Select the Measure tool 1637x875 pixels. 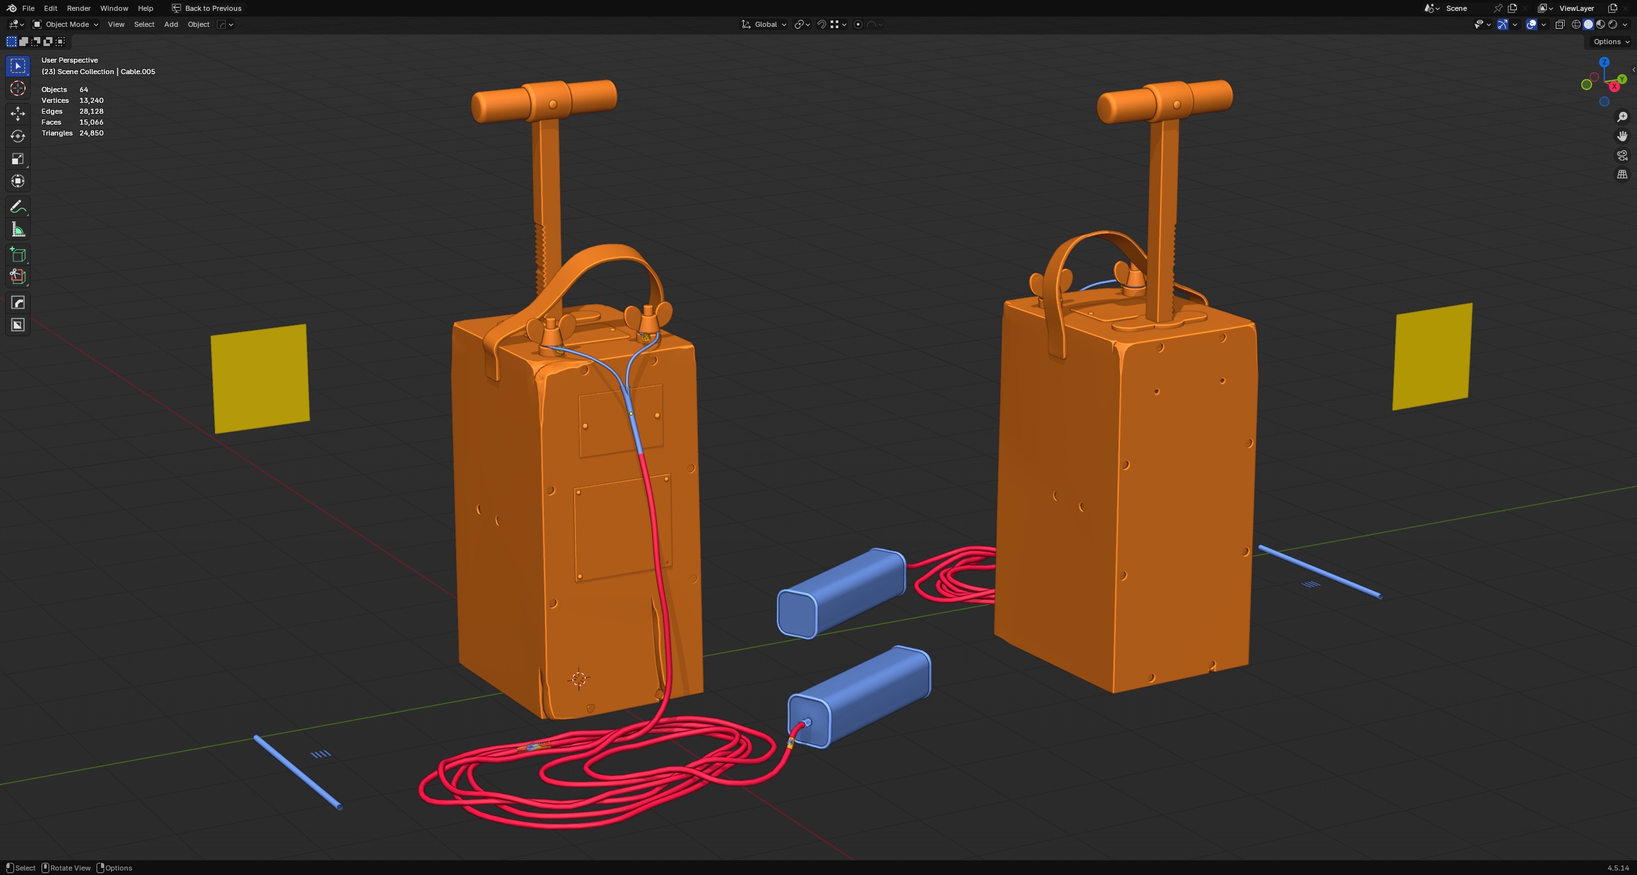(18, 229)
